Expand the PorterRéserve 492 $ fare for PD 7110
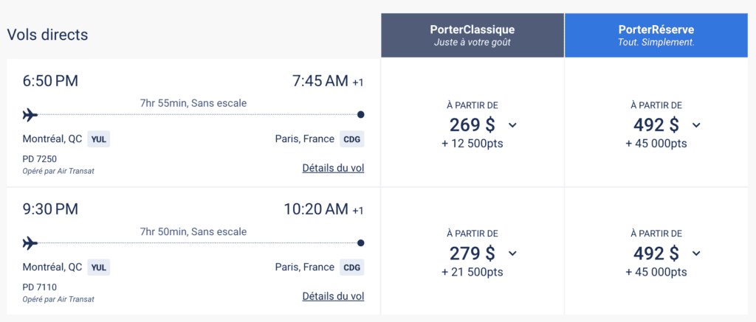This screenshot has width=756, height=322. point(695,253)
